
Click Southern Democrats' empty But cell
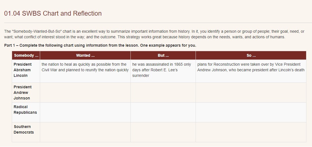163,132
